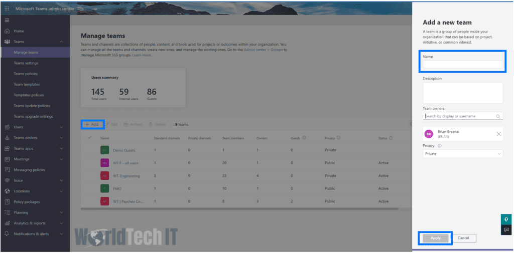Open the WT | Paychex team row

[x=128, y=201]
